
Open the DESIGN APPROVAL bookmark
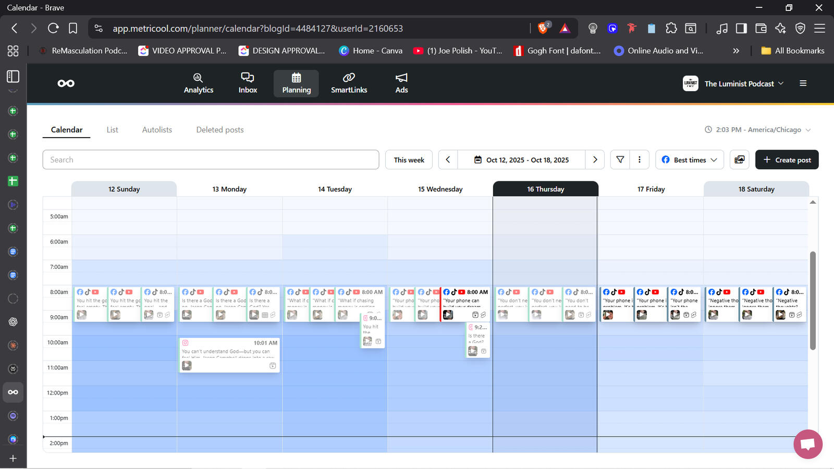click(281, 51)
